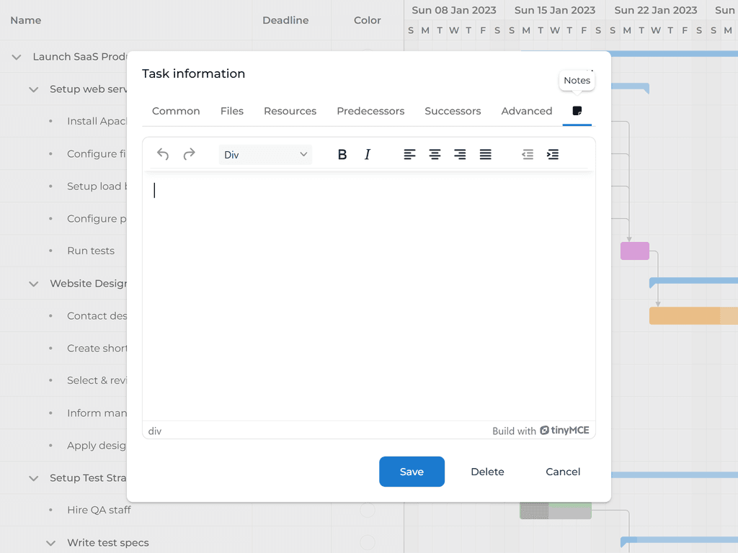Viewport: 738px width, 553px height.
Task: Toggle bold formatting
Action: point(342,154)
